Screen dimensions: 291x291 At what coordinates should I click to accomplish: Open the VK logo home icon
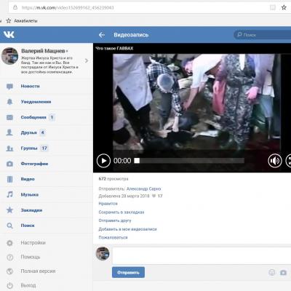[9, 35]
